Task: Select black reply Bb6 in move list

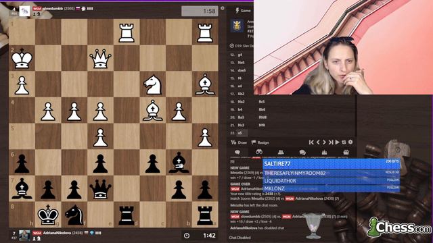Action: click(x=262, y=109)
